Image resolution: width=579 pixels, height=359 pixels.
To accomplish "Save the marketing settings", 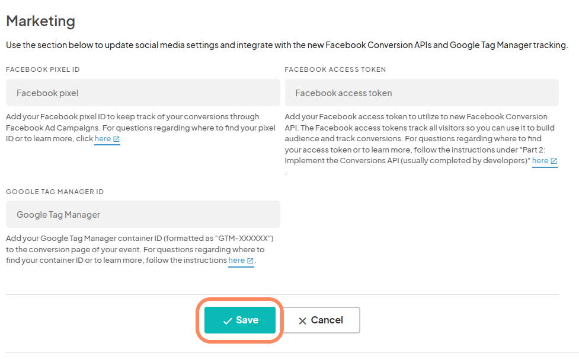I will click(x=240, y=320).
